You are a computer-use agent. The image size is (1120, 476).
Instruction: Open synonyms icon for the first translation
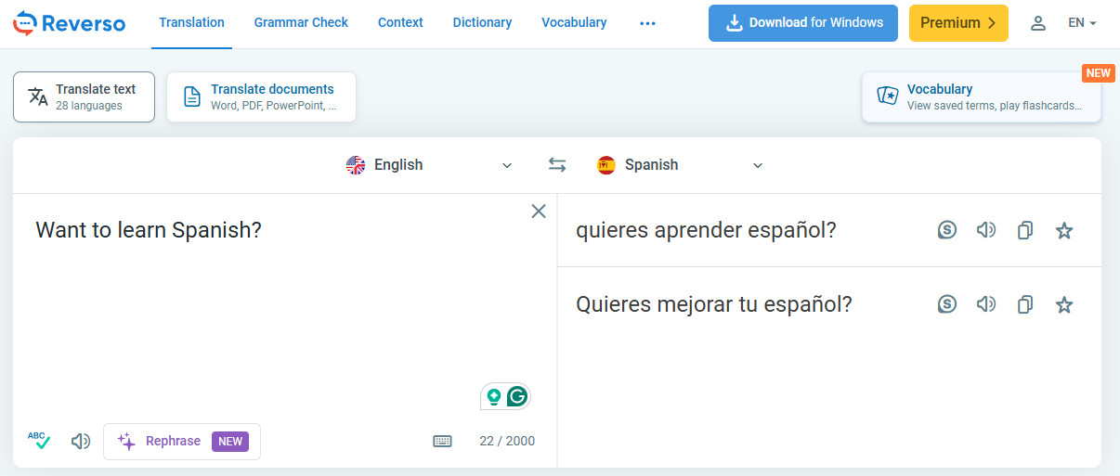946,230
